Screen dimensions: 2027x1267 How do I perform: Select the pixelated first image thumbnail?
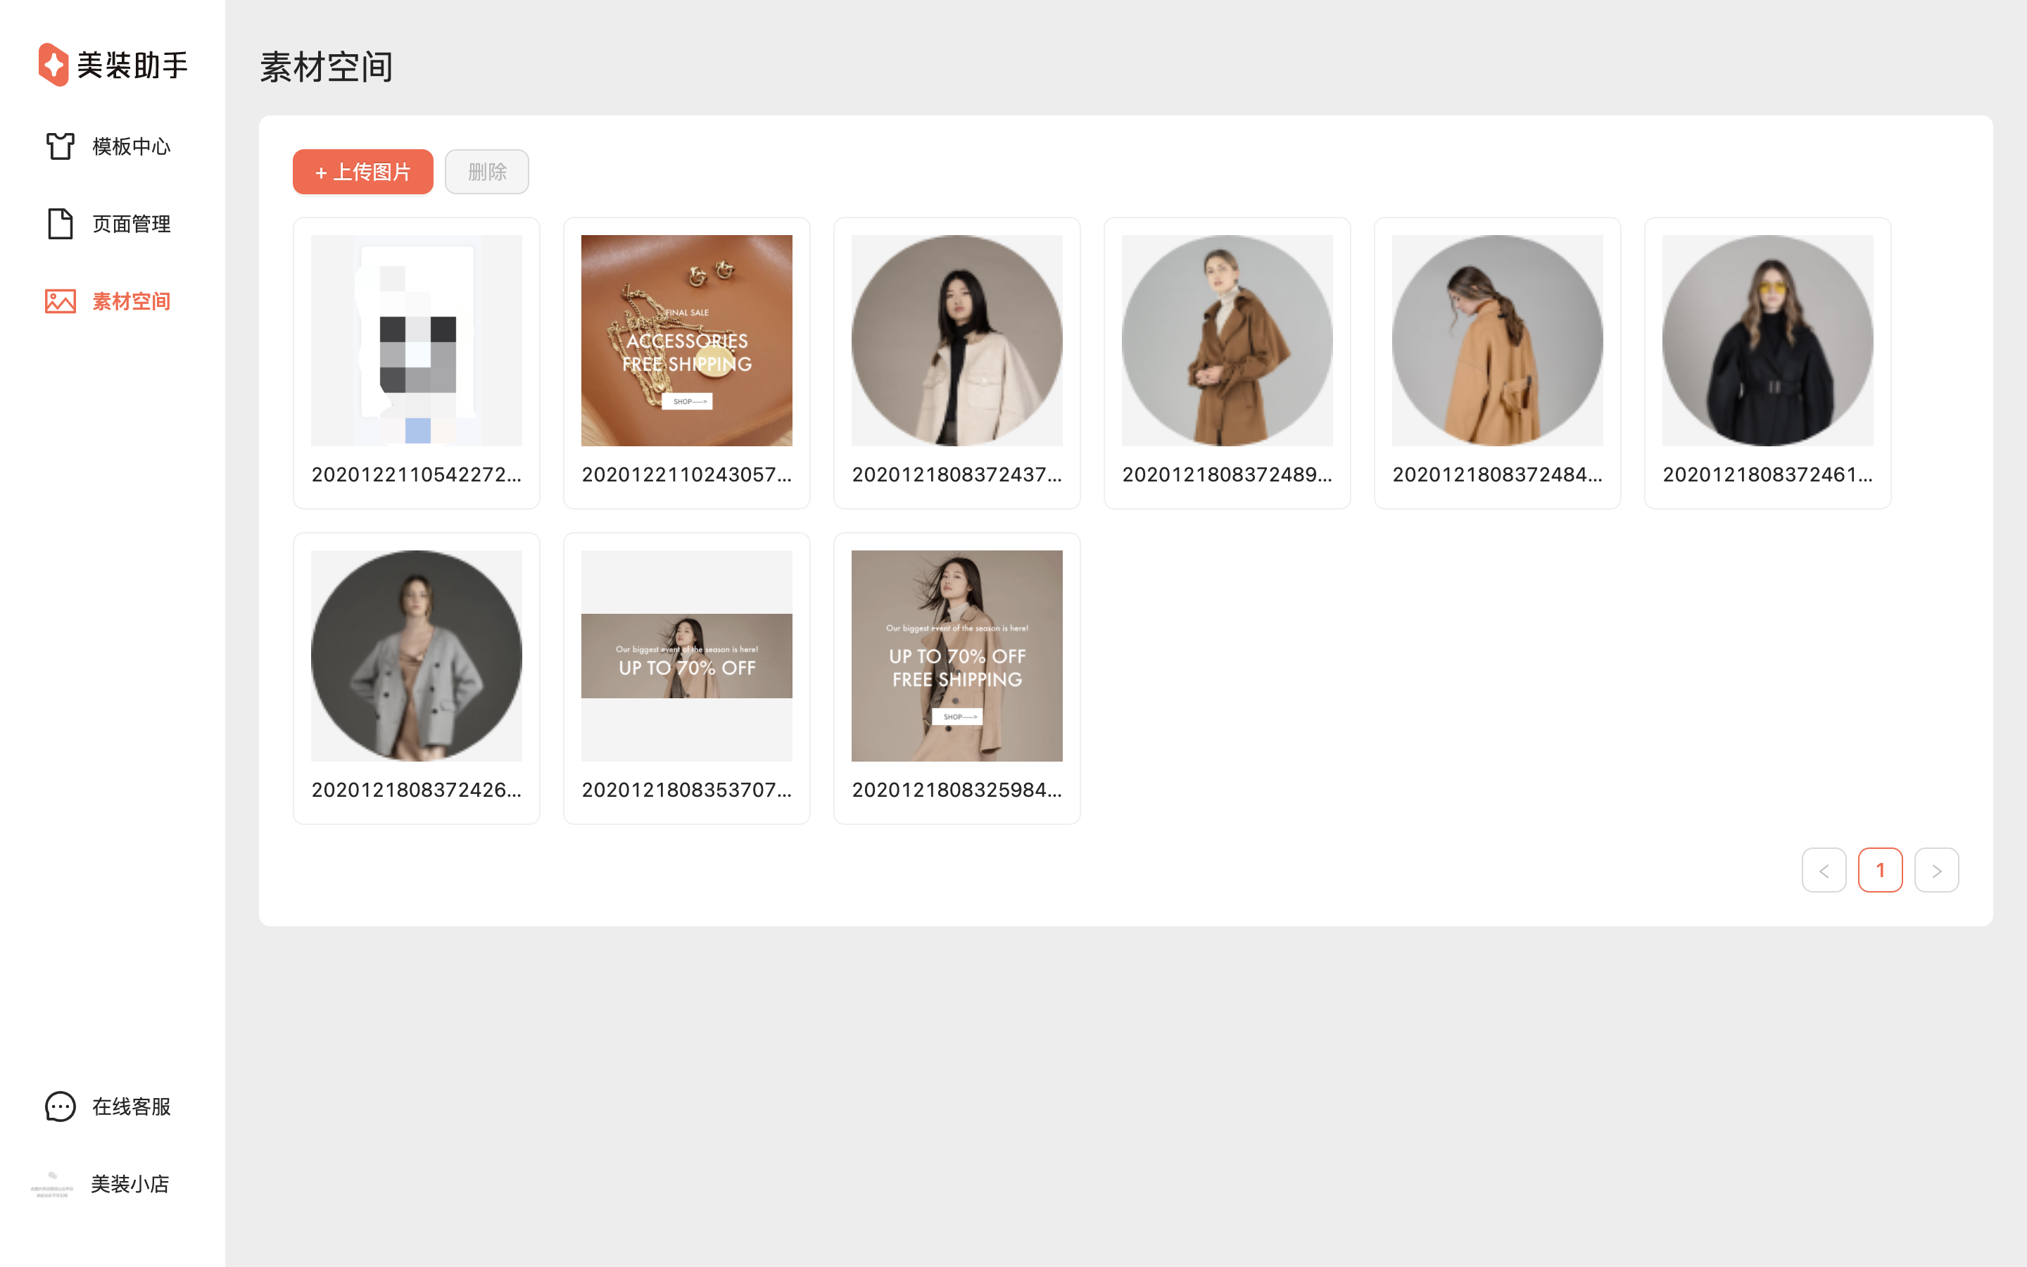[416, 340]
